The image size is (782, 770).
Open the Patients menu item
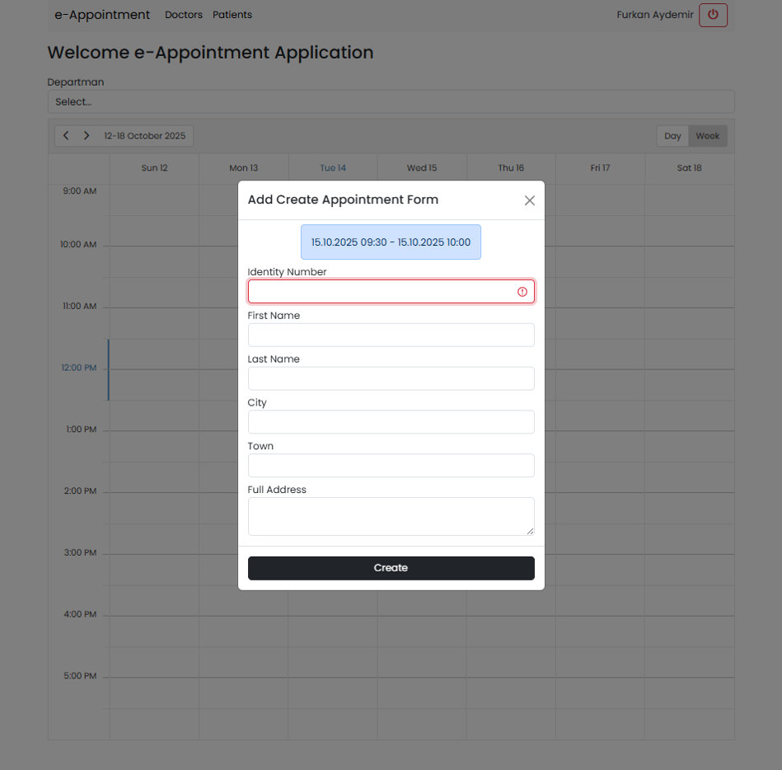pos(232,14)
